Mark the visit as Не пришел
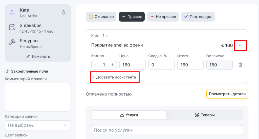 (x=163, y=17)
